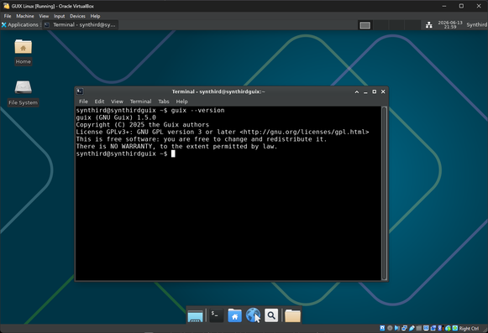
Task: Click 'There is NO WARRANTY' output line
Action: pos(176,147)
